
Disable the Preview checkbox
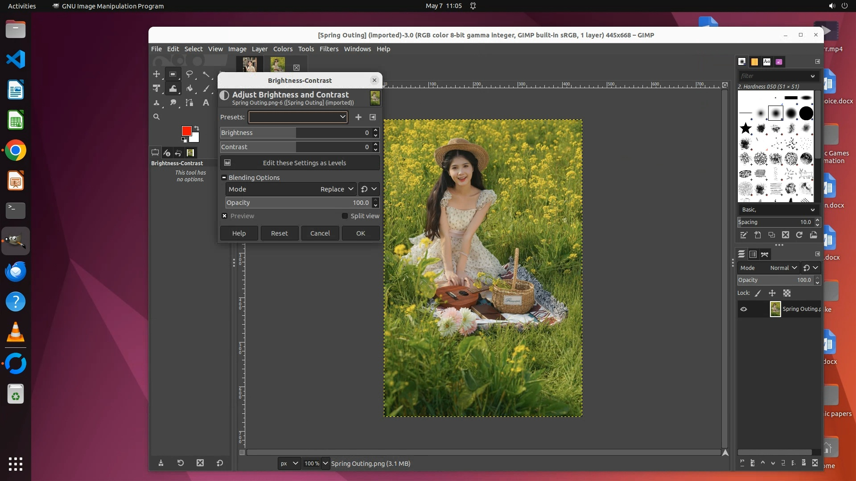[x=225, y=216]
